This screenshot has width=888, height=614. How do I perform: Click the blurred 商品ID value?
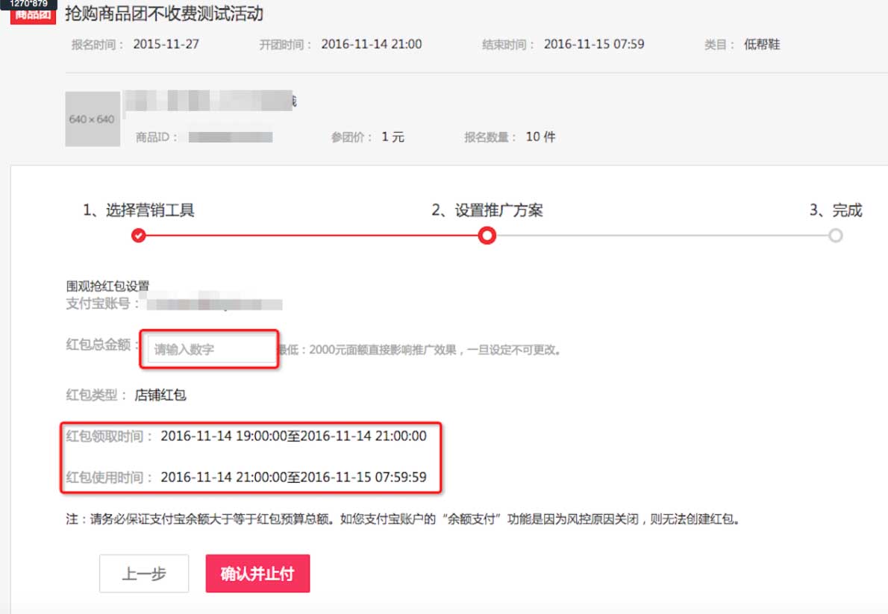point(231,137)
